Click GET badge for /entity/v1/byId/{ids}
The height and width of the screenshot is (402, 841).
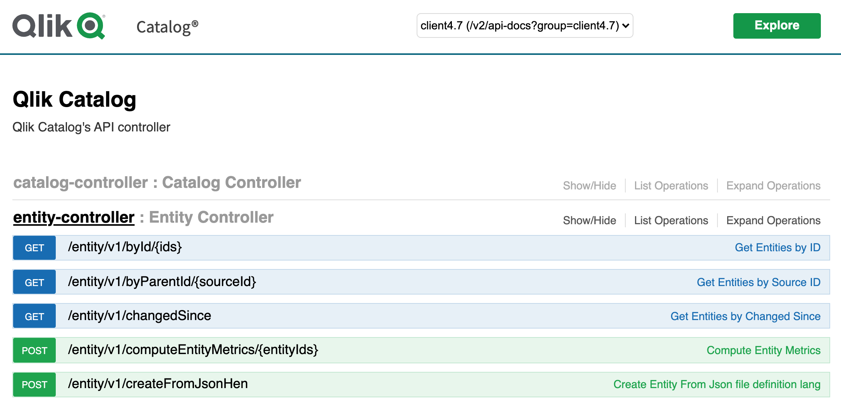[x=34, y=248]
